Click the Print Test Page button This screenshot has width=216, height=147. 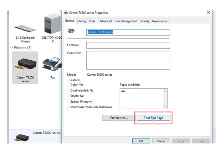[x=154, y=118]
